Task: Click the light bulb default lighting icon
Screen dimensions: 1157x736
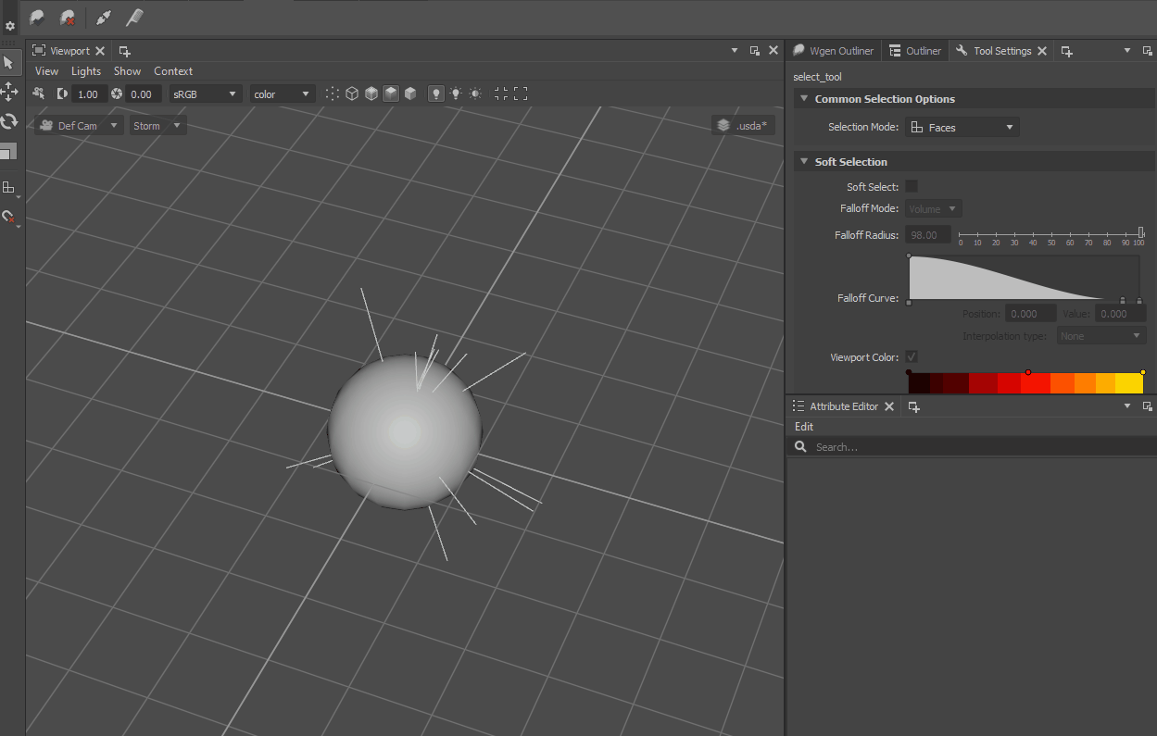Action: 436,94
